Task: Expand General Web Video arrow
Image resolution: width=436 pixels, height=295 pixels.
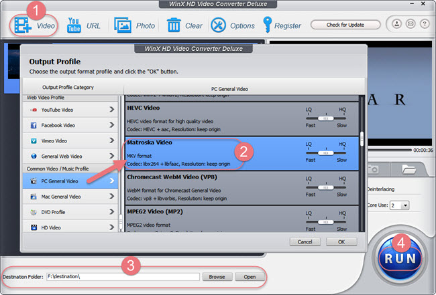Action: [112, 156]
